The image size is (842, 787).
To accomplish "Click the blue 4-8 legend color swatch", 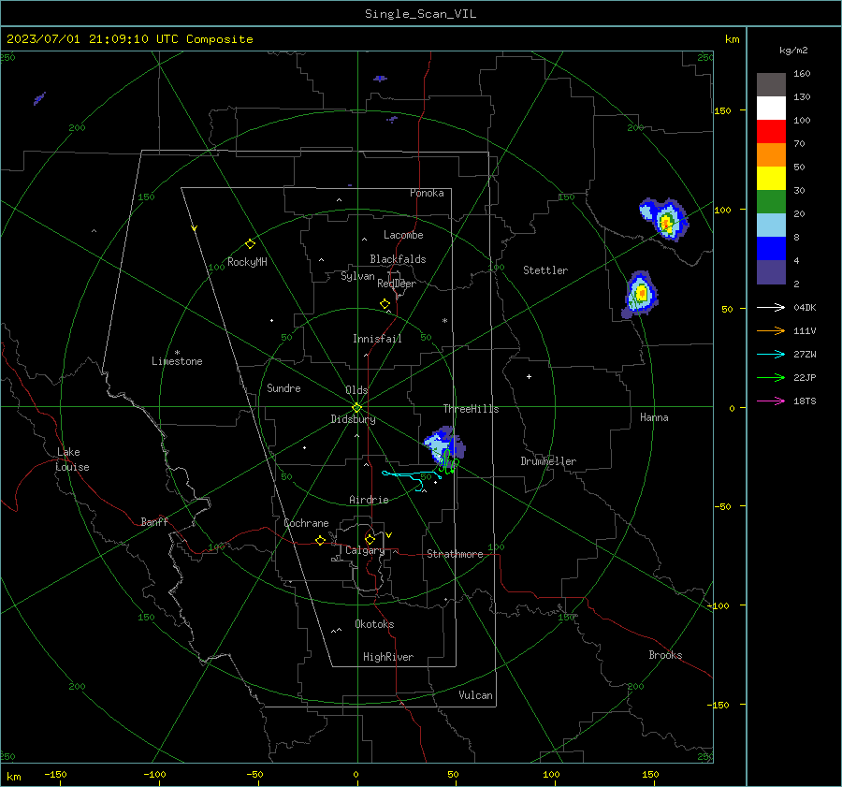I will pyautogui.click(x=771, y=248).
